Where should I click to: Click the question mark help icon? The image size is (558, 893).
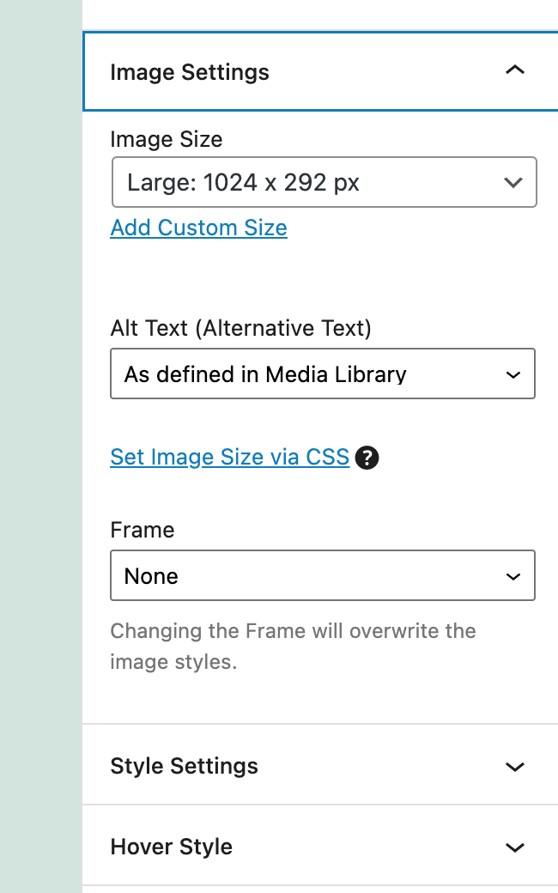tap(367, 458)
